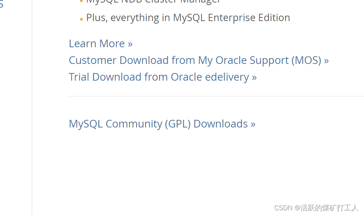Select the MySQL NDB Cluster Manager list item
Viewport: 364px width, 215px height.
click(153, 2)
